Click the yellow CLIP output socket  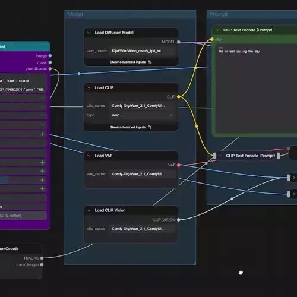(x=179, y=97)
